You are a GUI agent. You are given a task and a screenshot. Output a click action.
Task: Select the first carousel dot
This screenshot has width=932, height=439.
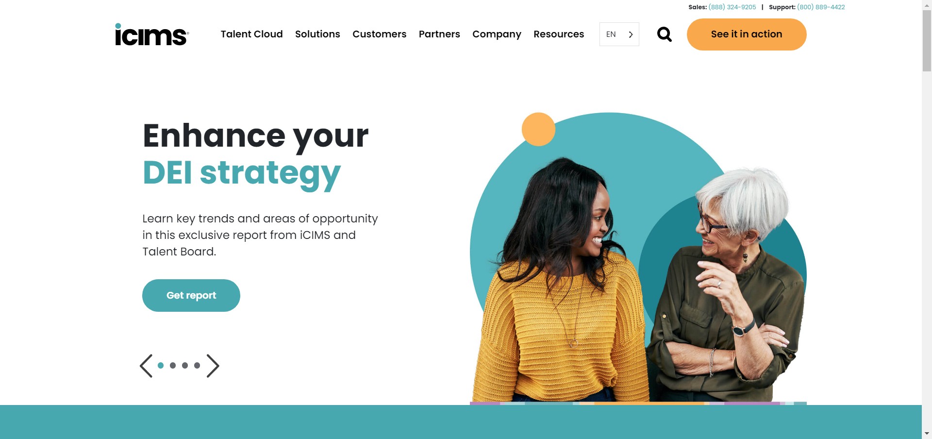tap(161, 366)
